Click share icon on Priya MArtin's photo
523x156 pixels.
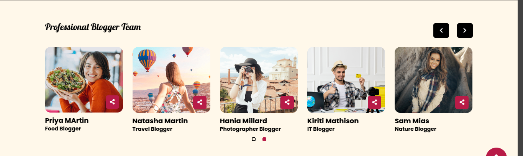[x=112, y=102]
